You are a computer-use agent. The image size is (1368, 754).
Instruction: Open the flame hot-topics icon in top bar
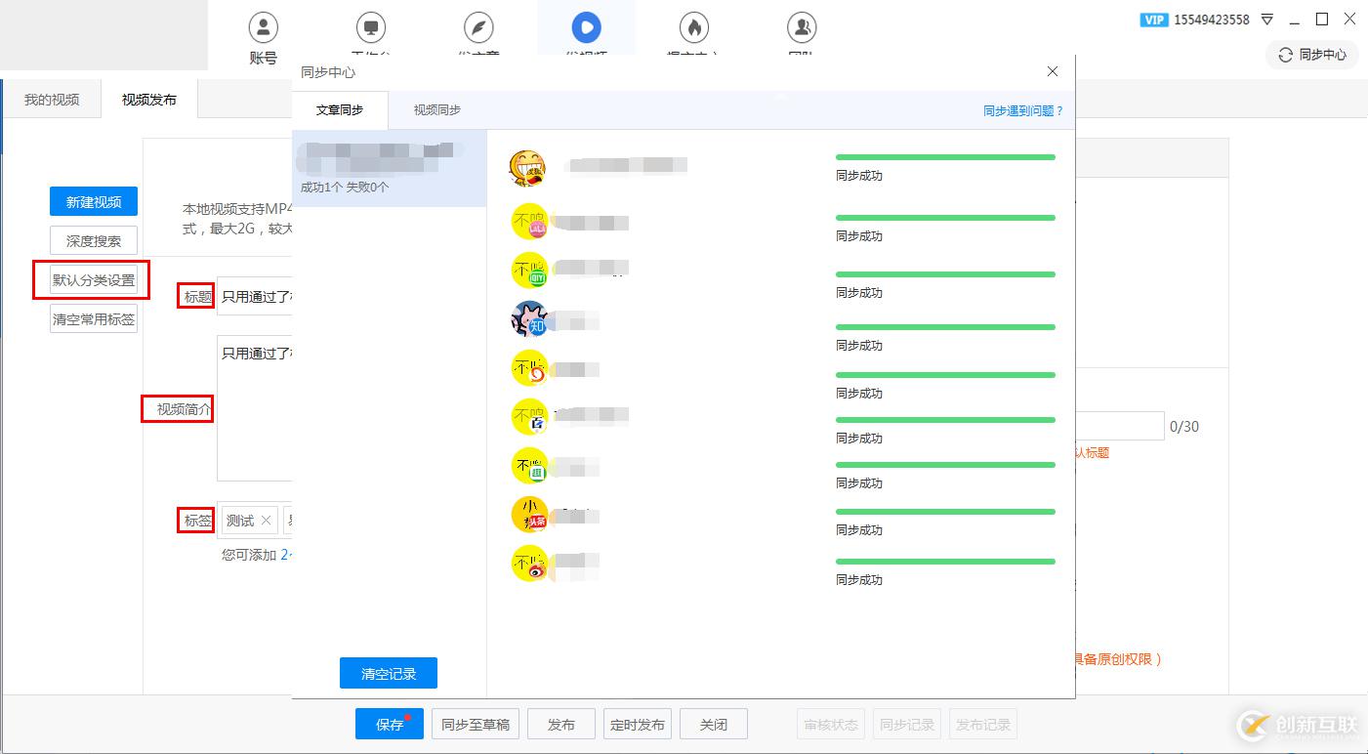pos(693,26)
